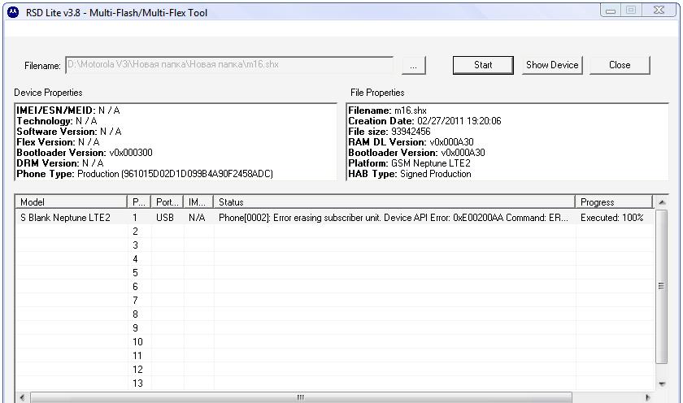Viewport: 683px width, 403px height.
Task: Click the USB port cell in row 1
Action: 164,218
